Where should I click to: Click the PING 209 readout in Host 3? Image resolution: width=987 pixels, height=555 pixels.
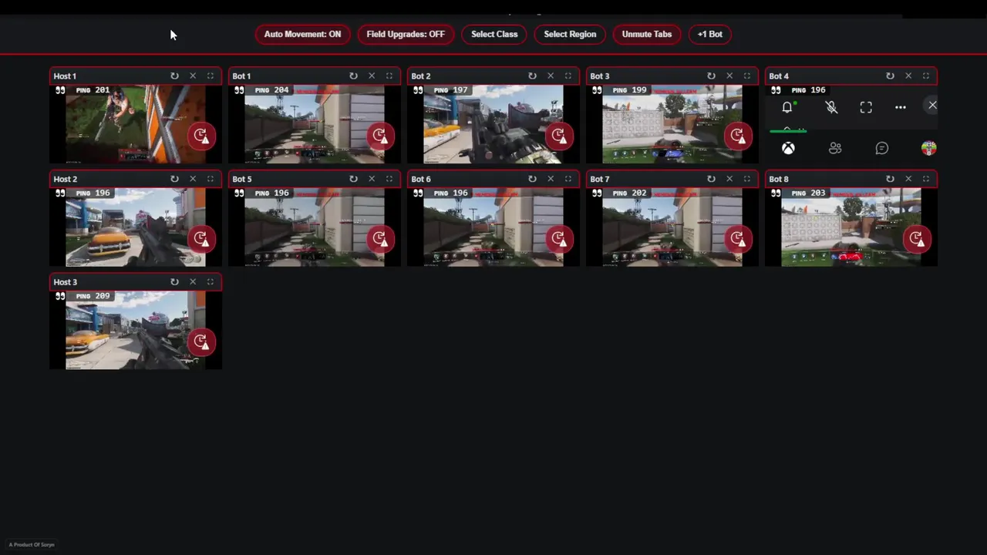[x=93, y=296]
